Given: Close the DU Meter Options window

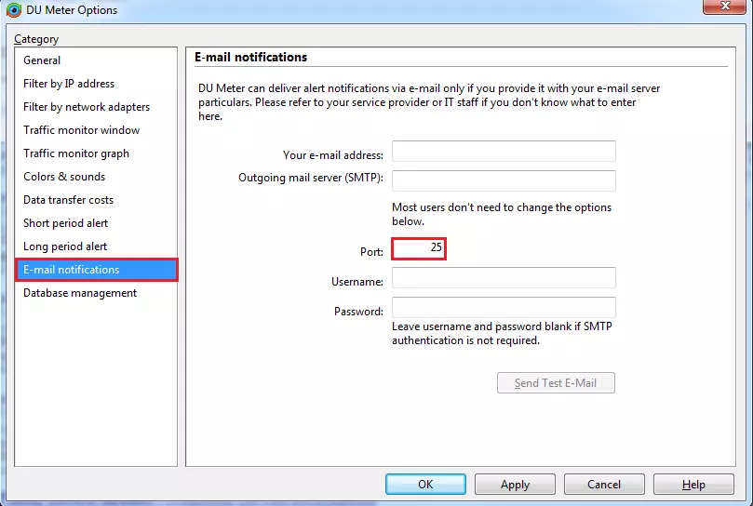Looking at the screenshot, I should point(724,7).
